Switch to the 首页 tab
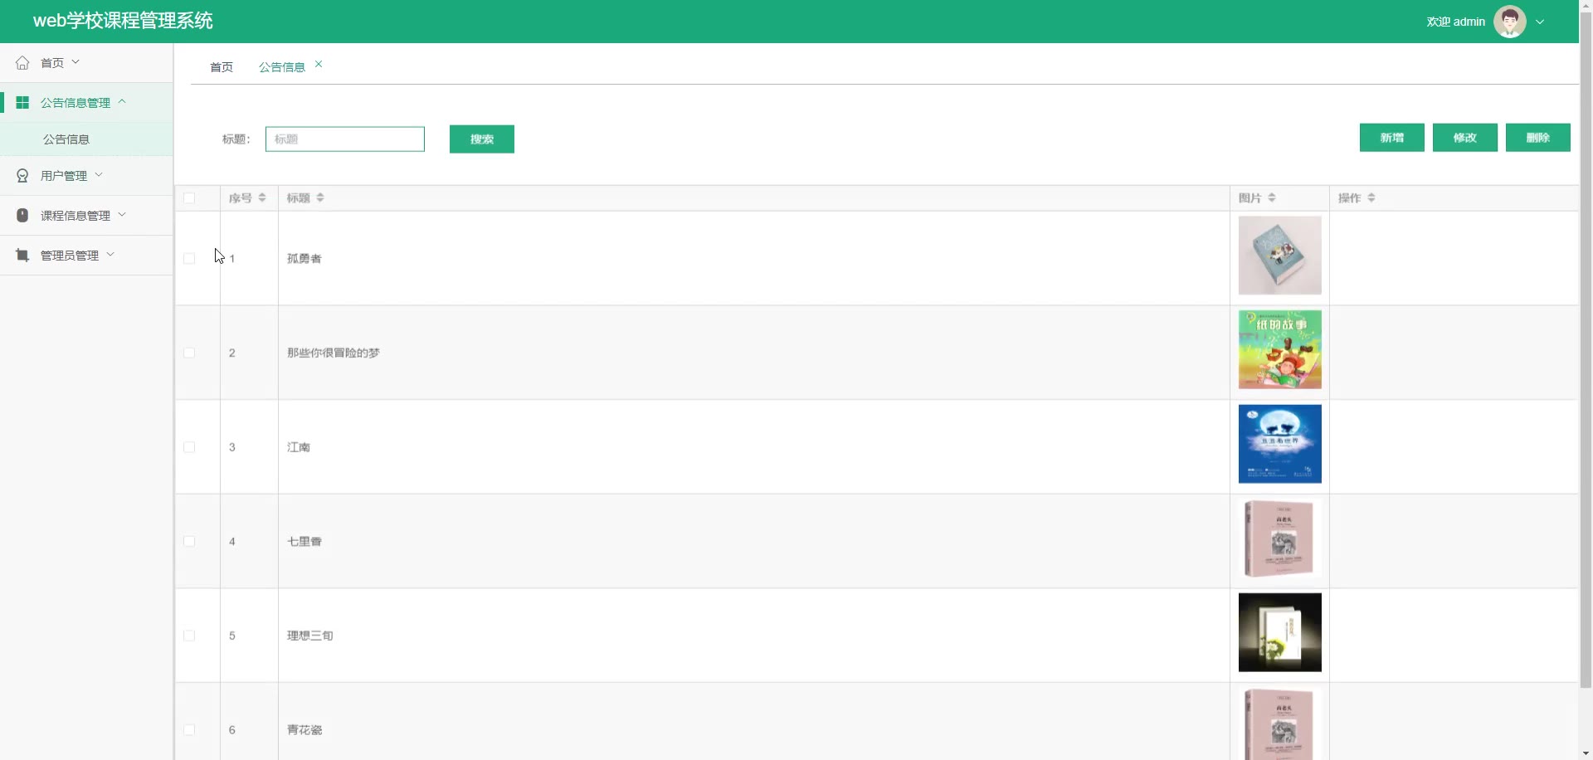The image size is (1593, 760). pos(222,67)
